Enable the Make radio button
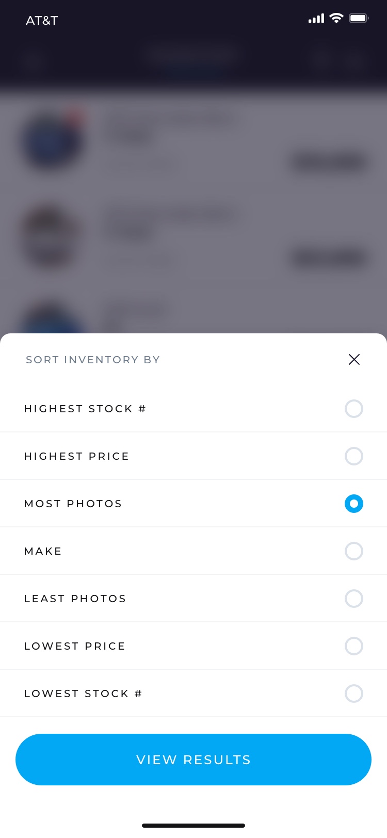 (354, 551)
